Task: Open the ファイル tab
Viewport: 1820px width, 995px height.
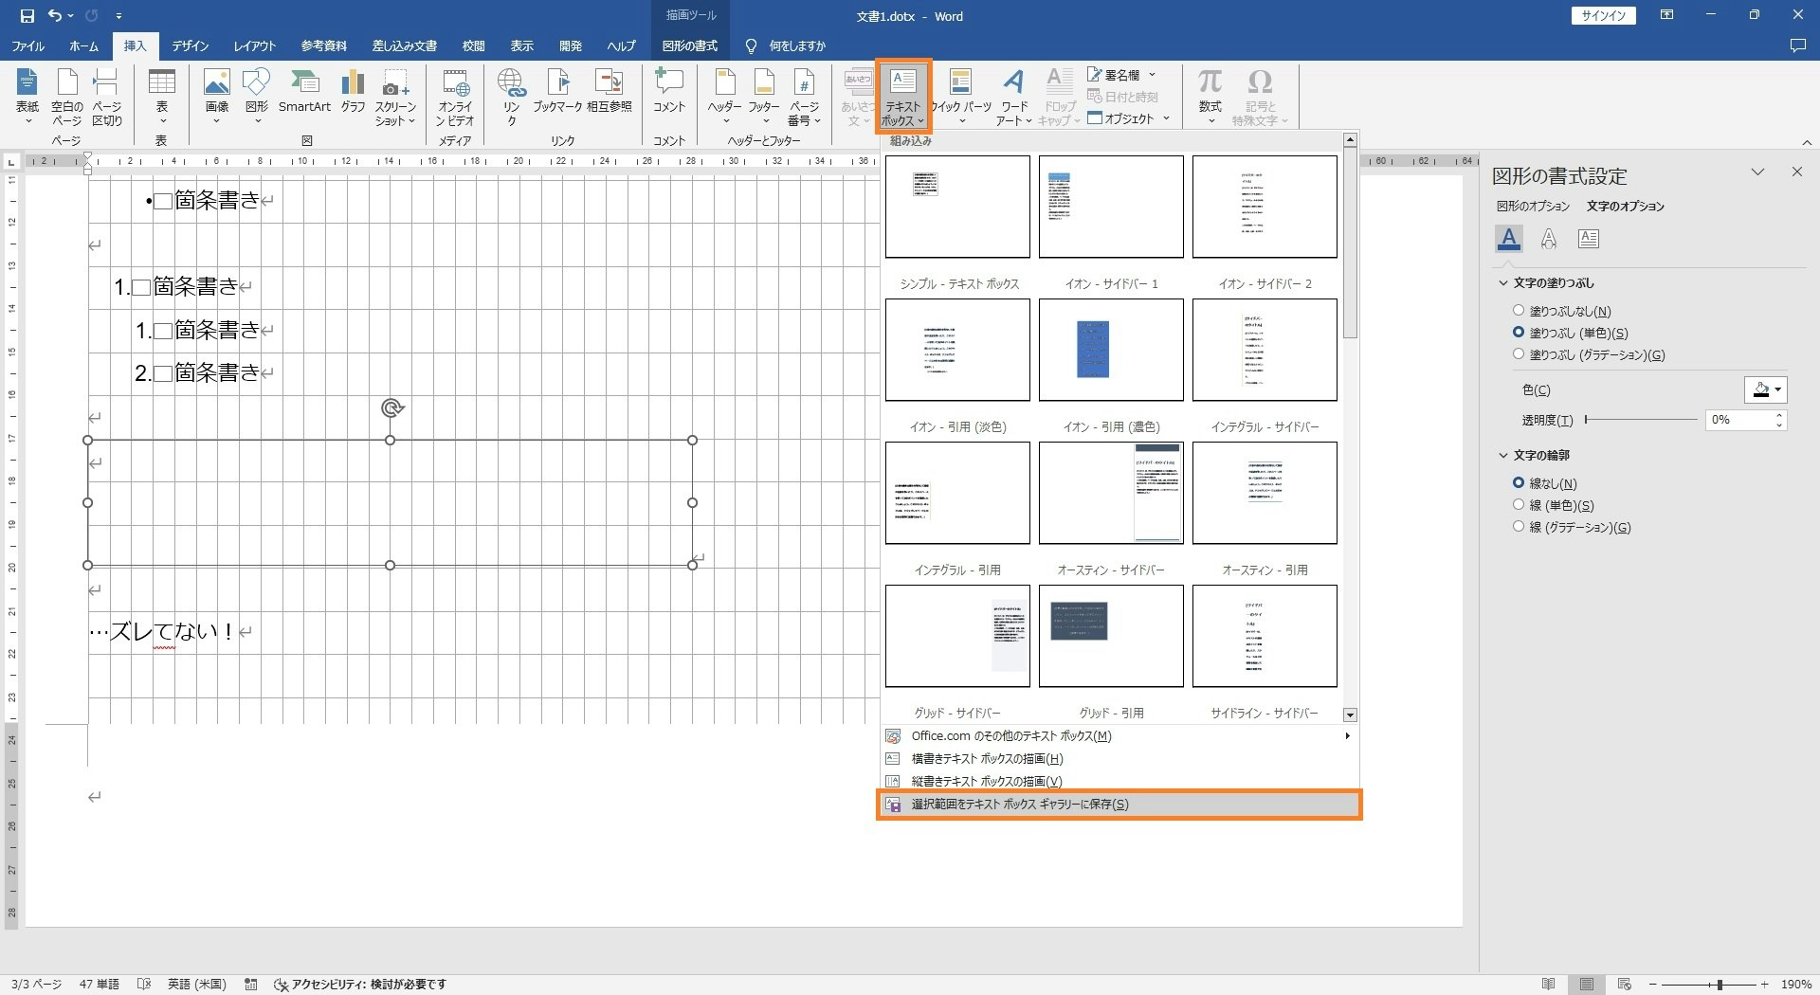Action: [28, 45]
